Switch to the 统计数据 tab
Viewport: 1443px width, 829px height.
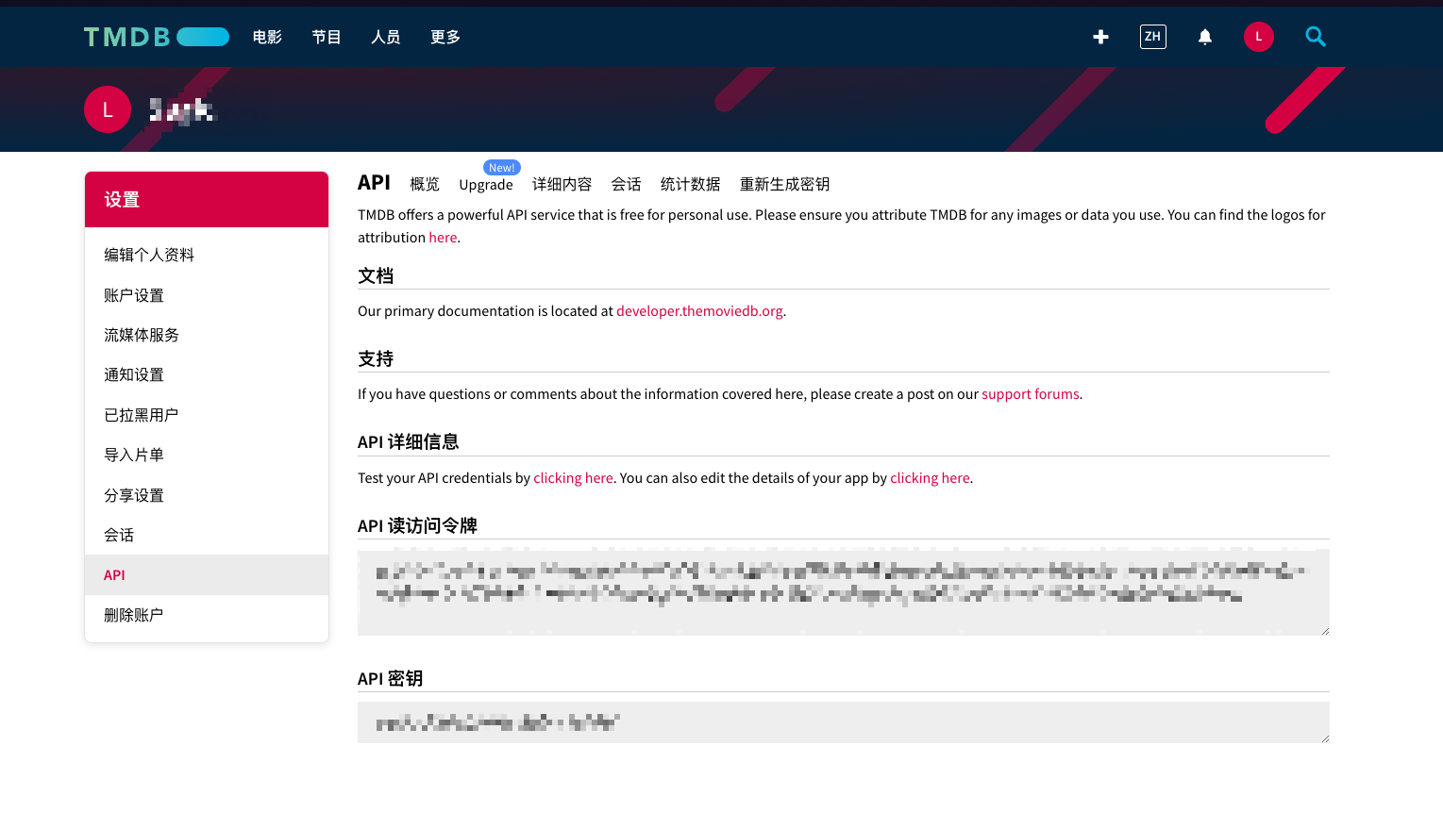coord(691,184)
